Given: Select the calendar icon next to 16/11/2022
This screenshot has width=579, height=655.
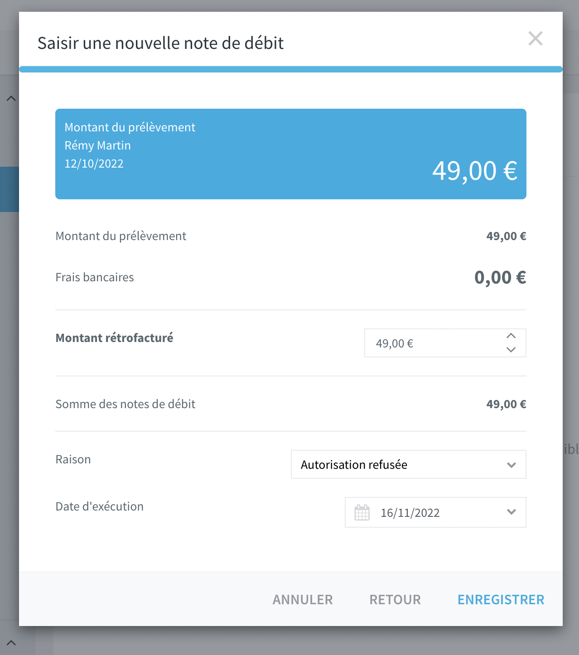Looking at the screenshot, I should point(362,512).
